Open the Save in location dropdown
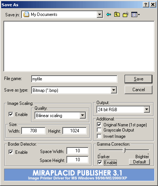 coord(100,14)
